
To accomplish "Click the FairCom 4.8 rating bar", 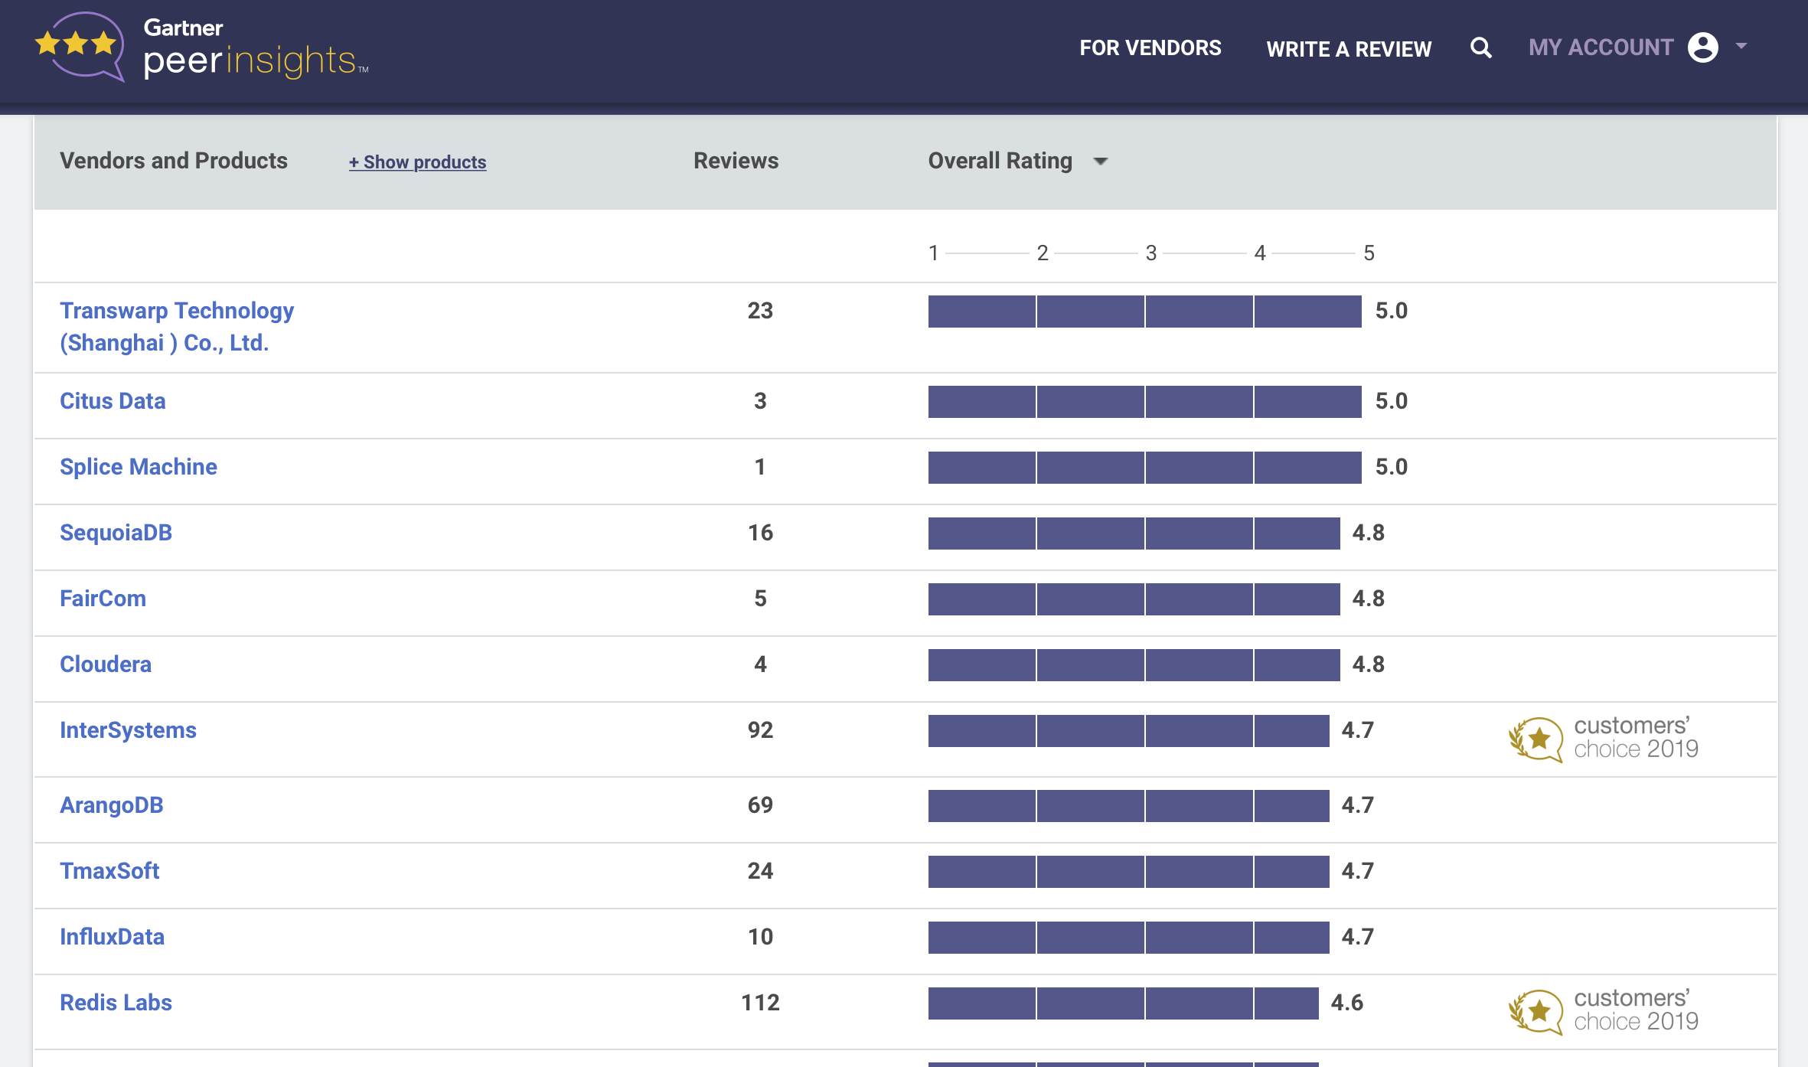I will pos(1133,599).
